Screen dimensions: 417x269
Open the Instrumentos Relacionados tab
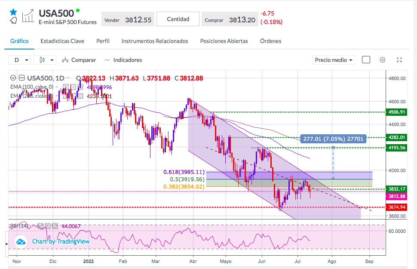[x=155, y=41]
